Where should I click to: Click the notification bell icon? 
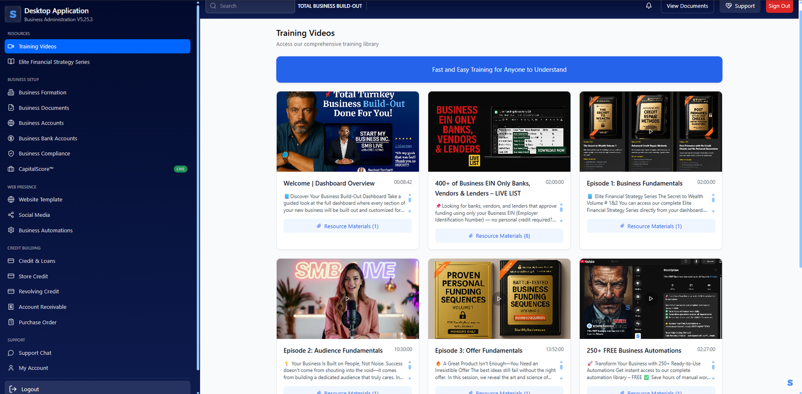point(649,6)
